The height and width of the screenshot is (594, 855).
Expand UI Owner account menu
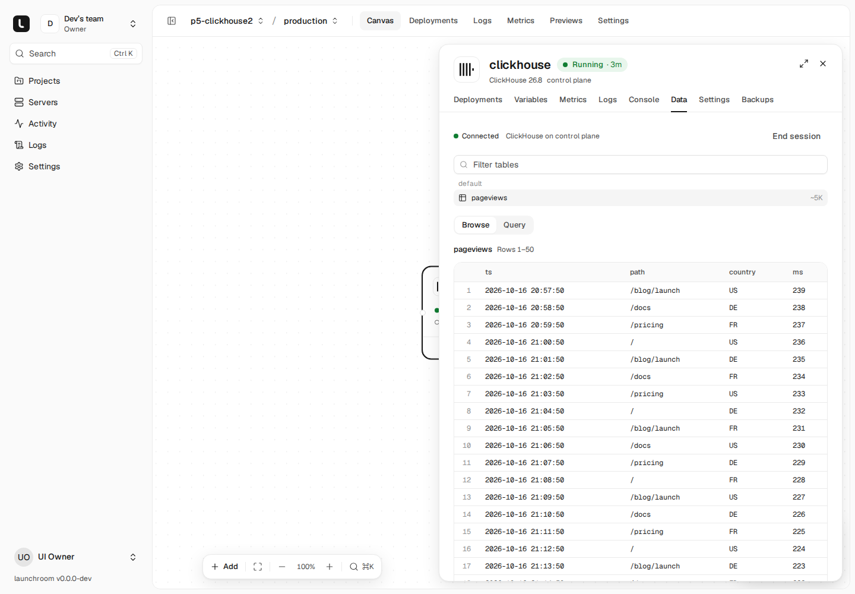(x=76, y=557)
